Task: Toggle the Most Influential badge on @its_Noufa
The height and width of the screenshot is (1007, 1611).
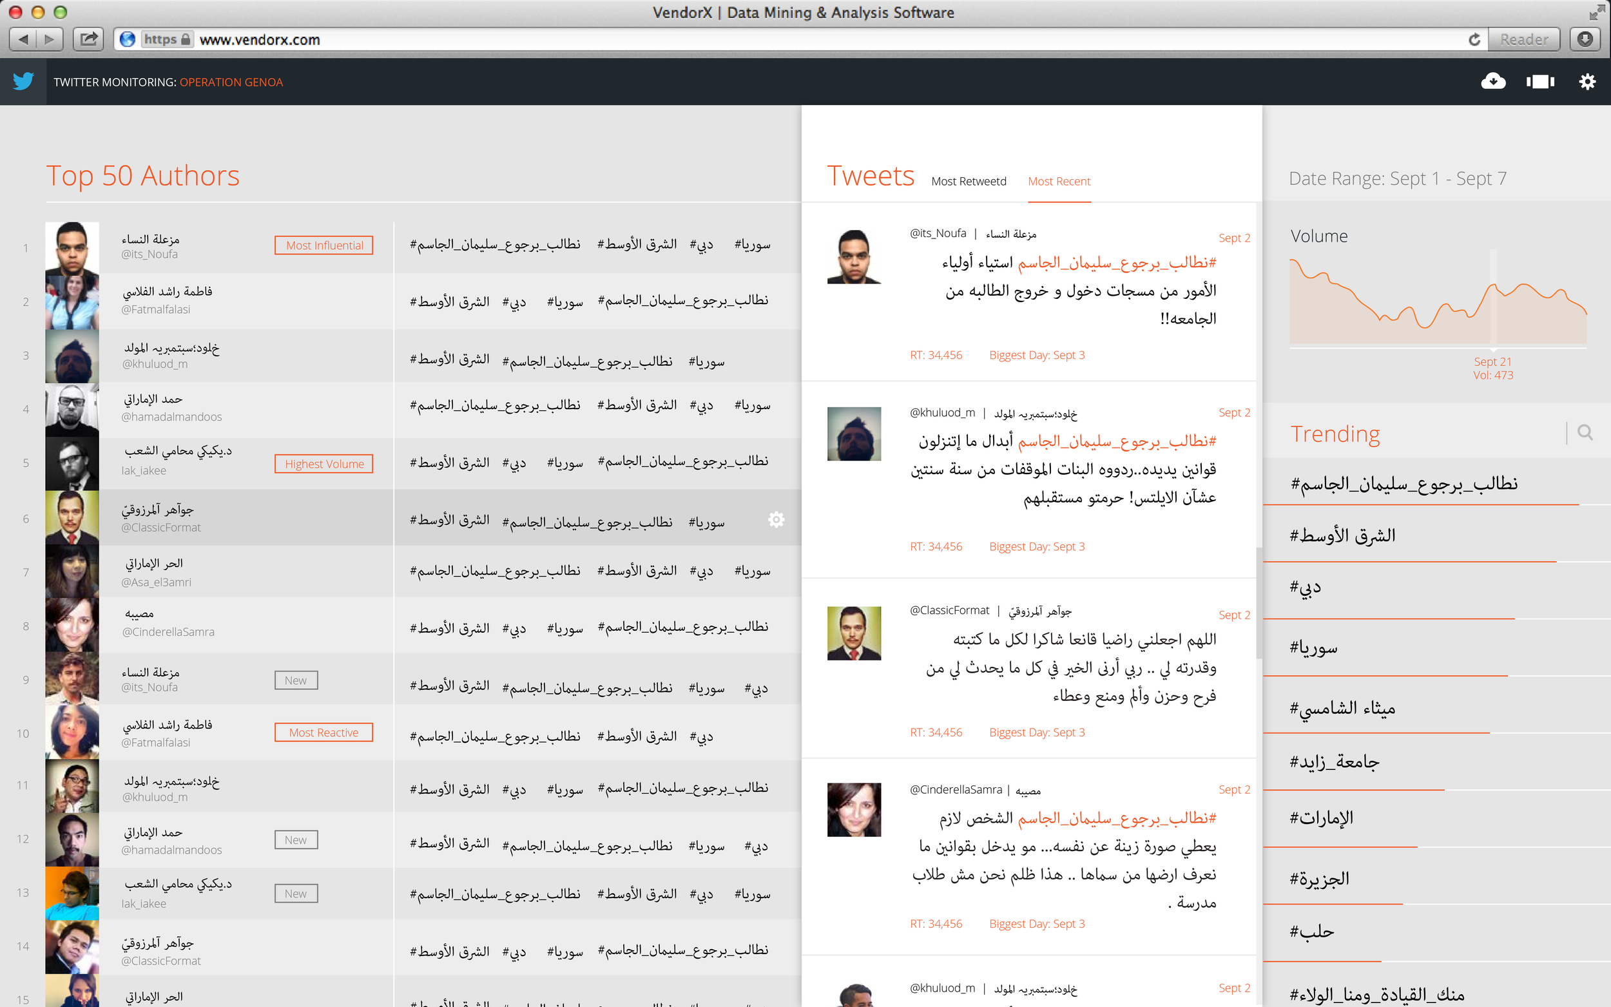Action: (323, 245)
